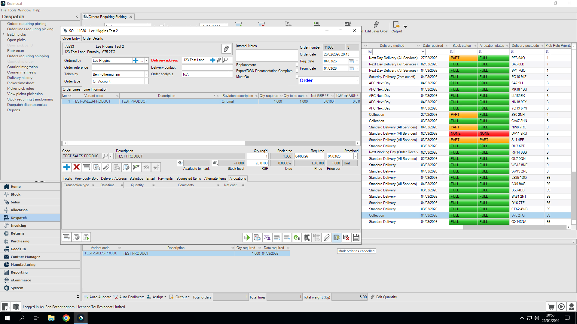Click the save floppy disk icon
577x324 pixels.
click(x=356, y=238)
